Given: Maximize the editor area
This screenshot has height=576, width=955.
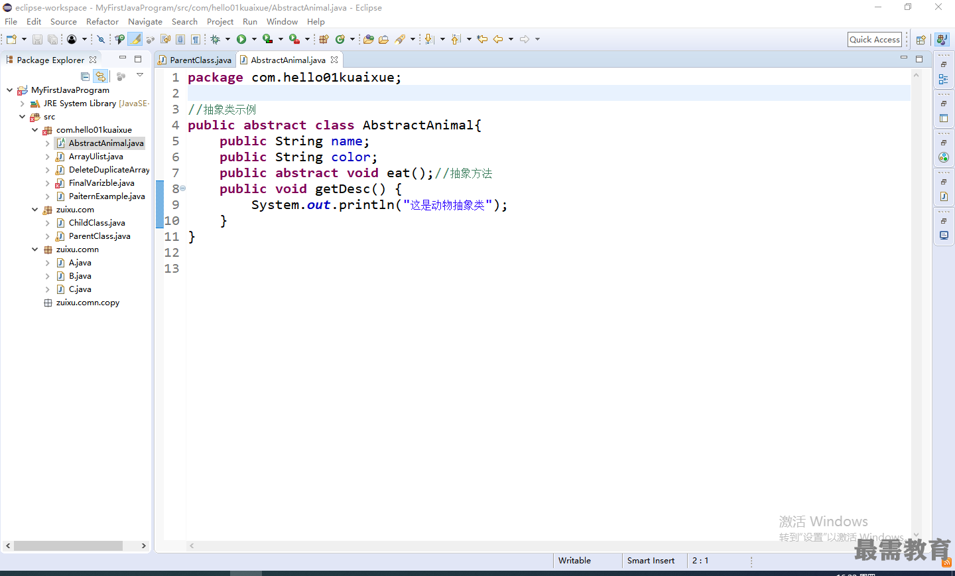Looking at the screenshot, I should click(x=919, y=59).
